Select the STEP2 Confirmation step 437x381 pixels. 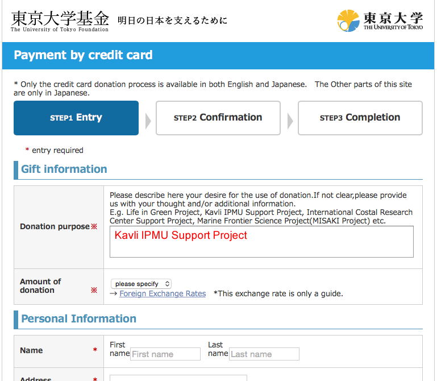(218, 118)
